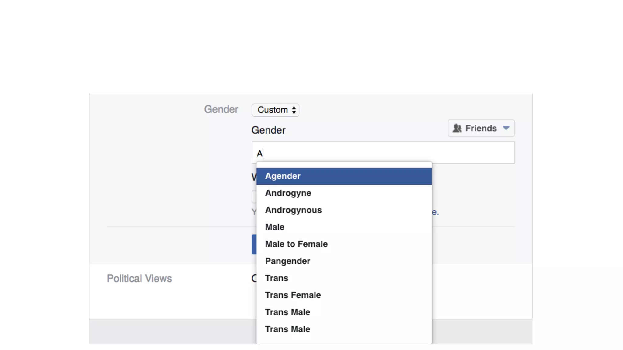Image resolution: width=623 pixels, height=350 pixels.
Task: Choose Male to Female option
Action: click(x=296, y=244)
